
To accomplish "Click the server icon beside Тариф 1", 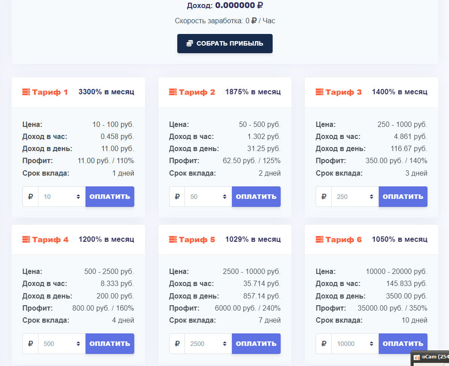I will coord(26,92).
